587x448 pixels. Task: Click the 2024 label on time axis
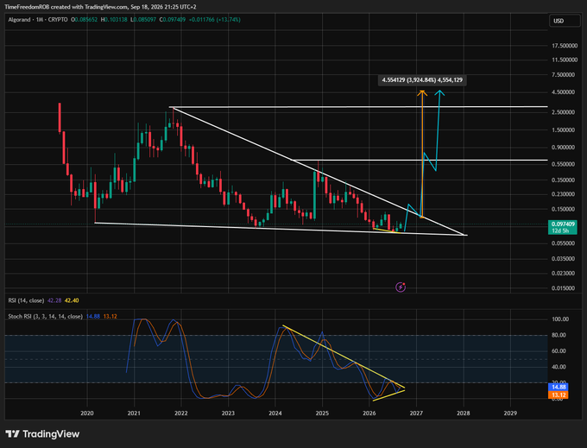(275, 413)
